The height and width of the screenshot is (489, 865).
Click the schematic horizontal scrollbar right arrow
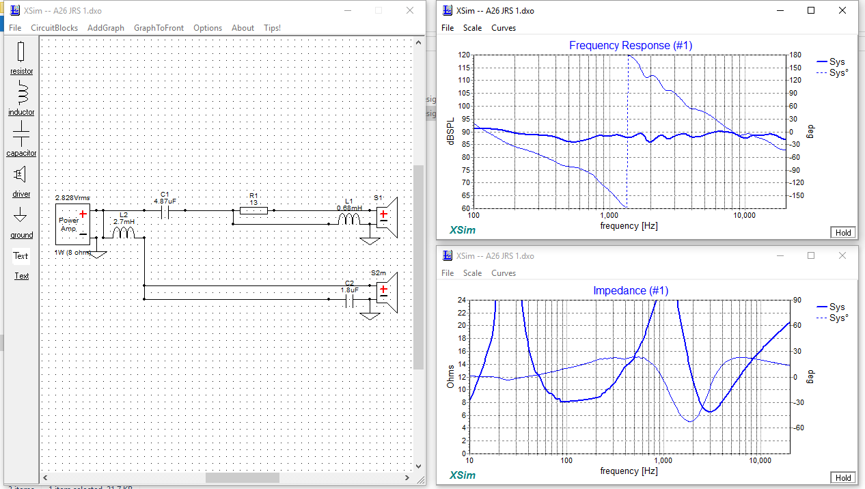coord(408,478)
